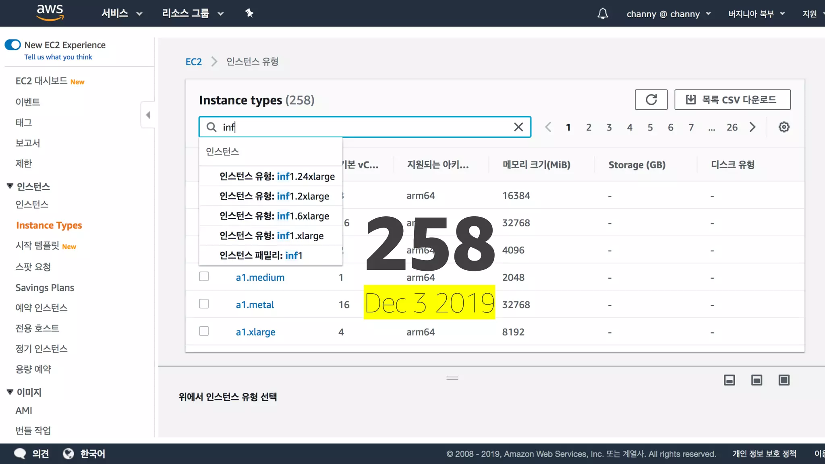
Task: Toggle New EC2 Experience switch
Action: pos(13,45)
